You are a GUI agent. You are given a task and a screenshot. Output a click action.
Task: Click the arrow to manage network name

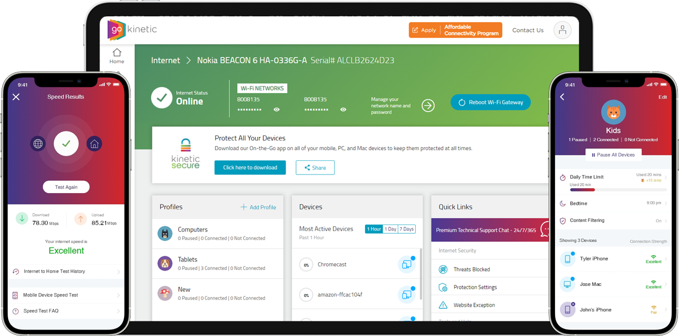pyautogui.click(x=428, y=105)
